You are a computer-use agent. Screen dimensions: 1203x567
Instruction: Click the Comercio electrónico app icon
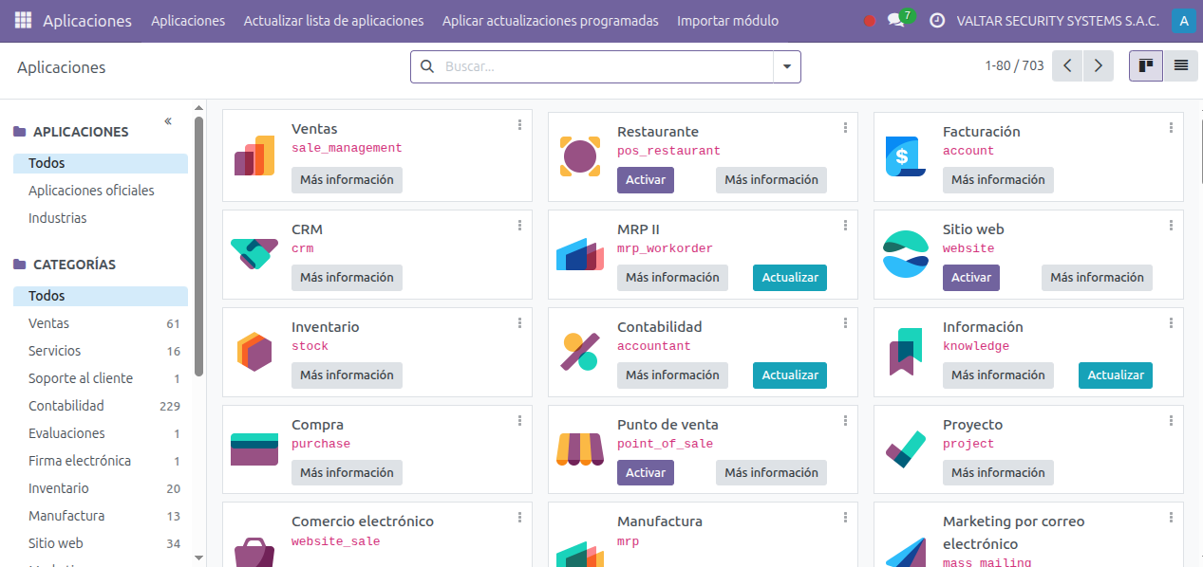click(x=254, y=552)
